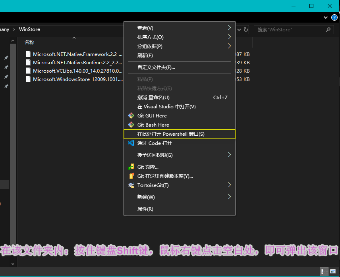Expand the 新建(W) submenu

pos(230,197)
